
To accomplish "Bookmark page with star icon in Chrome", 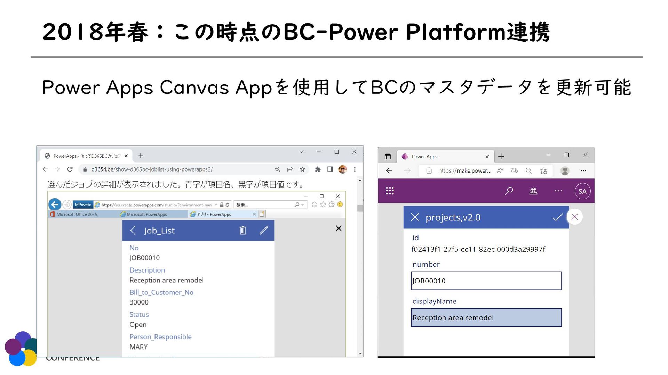I will pos(302,169).
